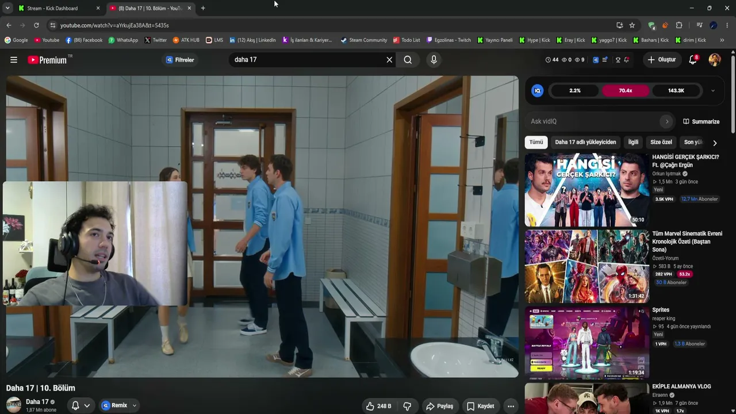This screenshot has width=736, height=414.
Task: Reload the current page
Action: 36,25
